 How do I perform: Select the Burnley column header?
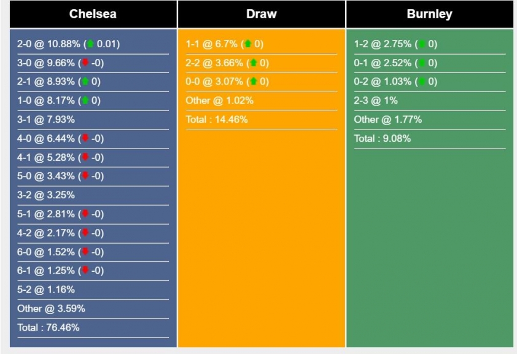point(429,14)
